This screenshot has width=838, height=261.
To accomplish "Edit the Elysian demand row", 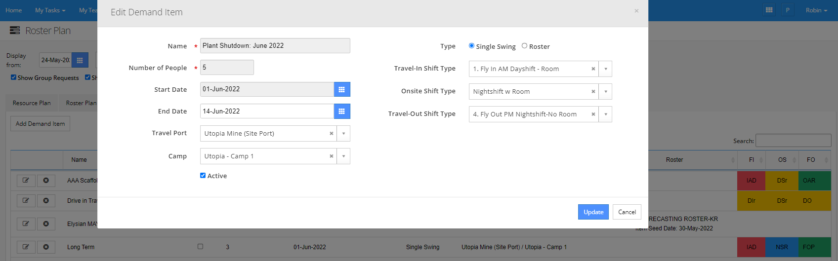I will [x=26, y=224].
